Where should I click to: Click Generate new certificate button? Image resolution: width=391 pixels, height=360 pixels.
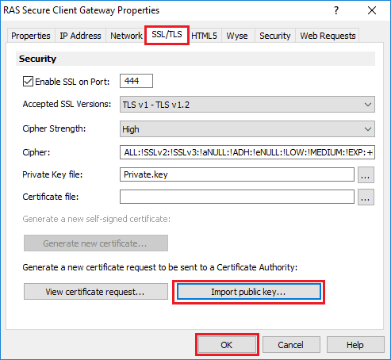tap(96, 243)
